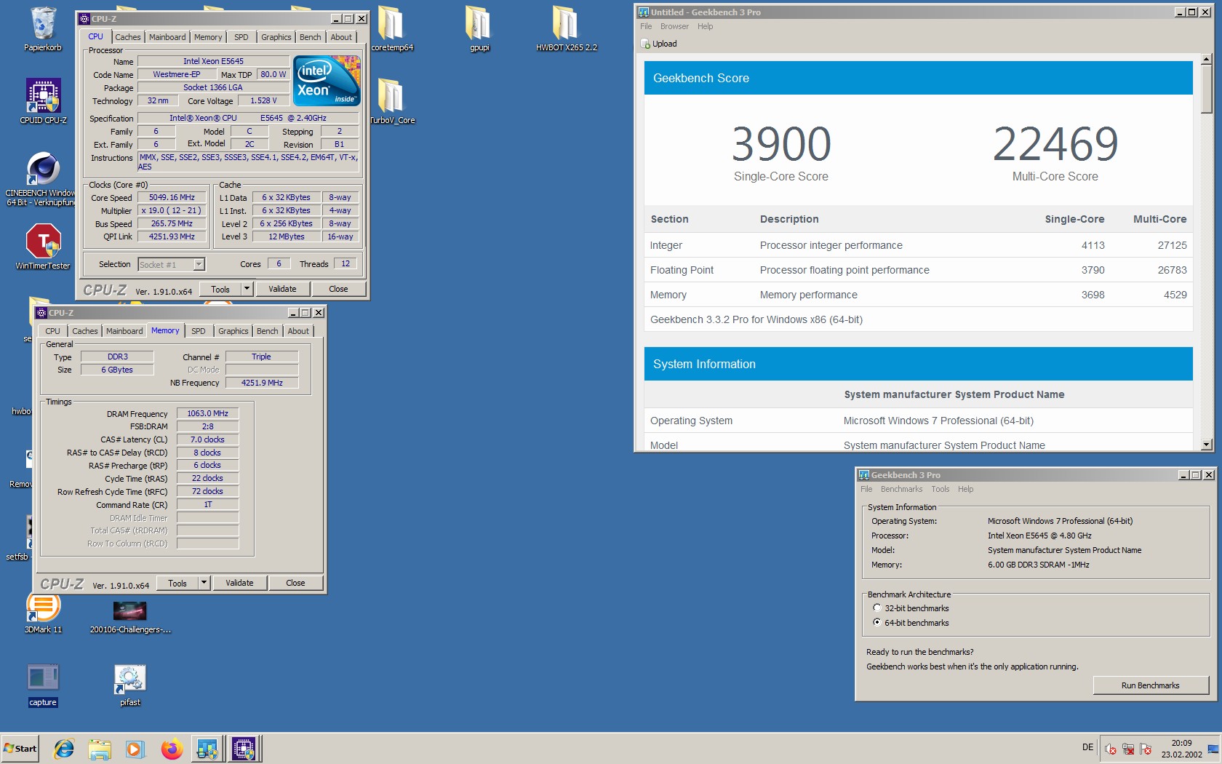
Task: Open the 200106-Challengers desktop file
Action: pyautogui.click(x=130, y=617)
